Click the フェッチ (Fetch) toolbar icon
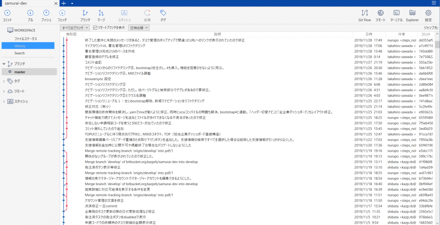440x225 pixels. [62, 15]
